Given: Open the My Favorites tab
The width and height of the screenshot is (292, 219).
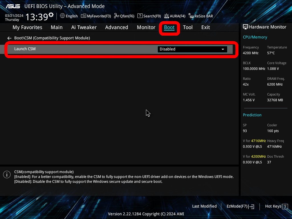Looking at the screenshot, I should pos(27,27).
